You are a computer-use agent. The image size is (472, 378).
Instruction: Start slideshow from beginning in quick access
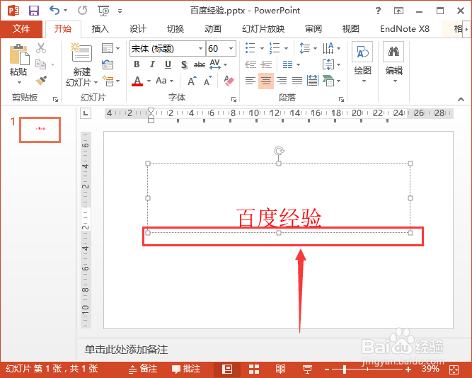pyautogui.click(x=104, y=11)
